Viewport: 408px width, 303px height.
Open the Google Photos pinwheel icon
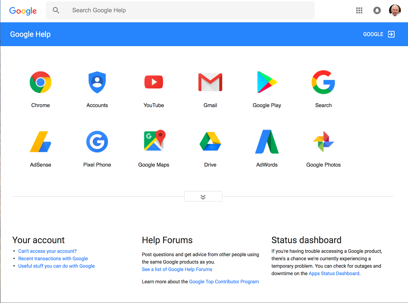pos(323,142)
